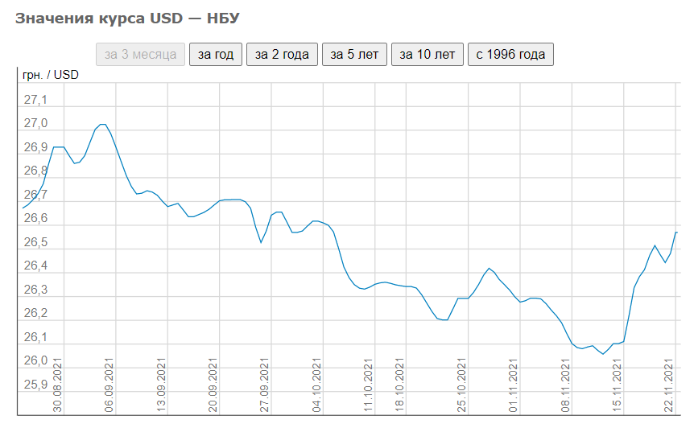Click the 'грн. / USD' axis unit label

pos(50,76)
